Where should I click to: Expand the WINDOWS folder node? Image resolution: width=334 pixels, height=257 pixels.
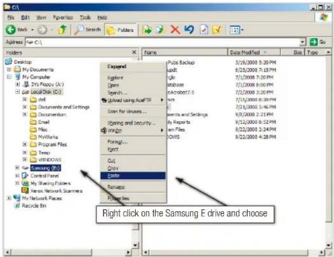[x=25, y=160]
